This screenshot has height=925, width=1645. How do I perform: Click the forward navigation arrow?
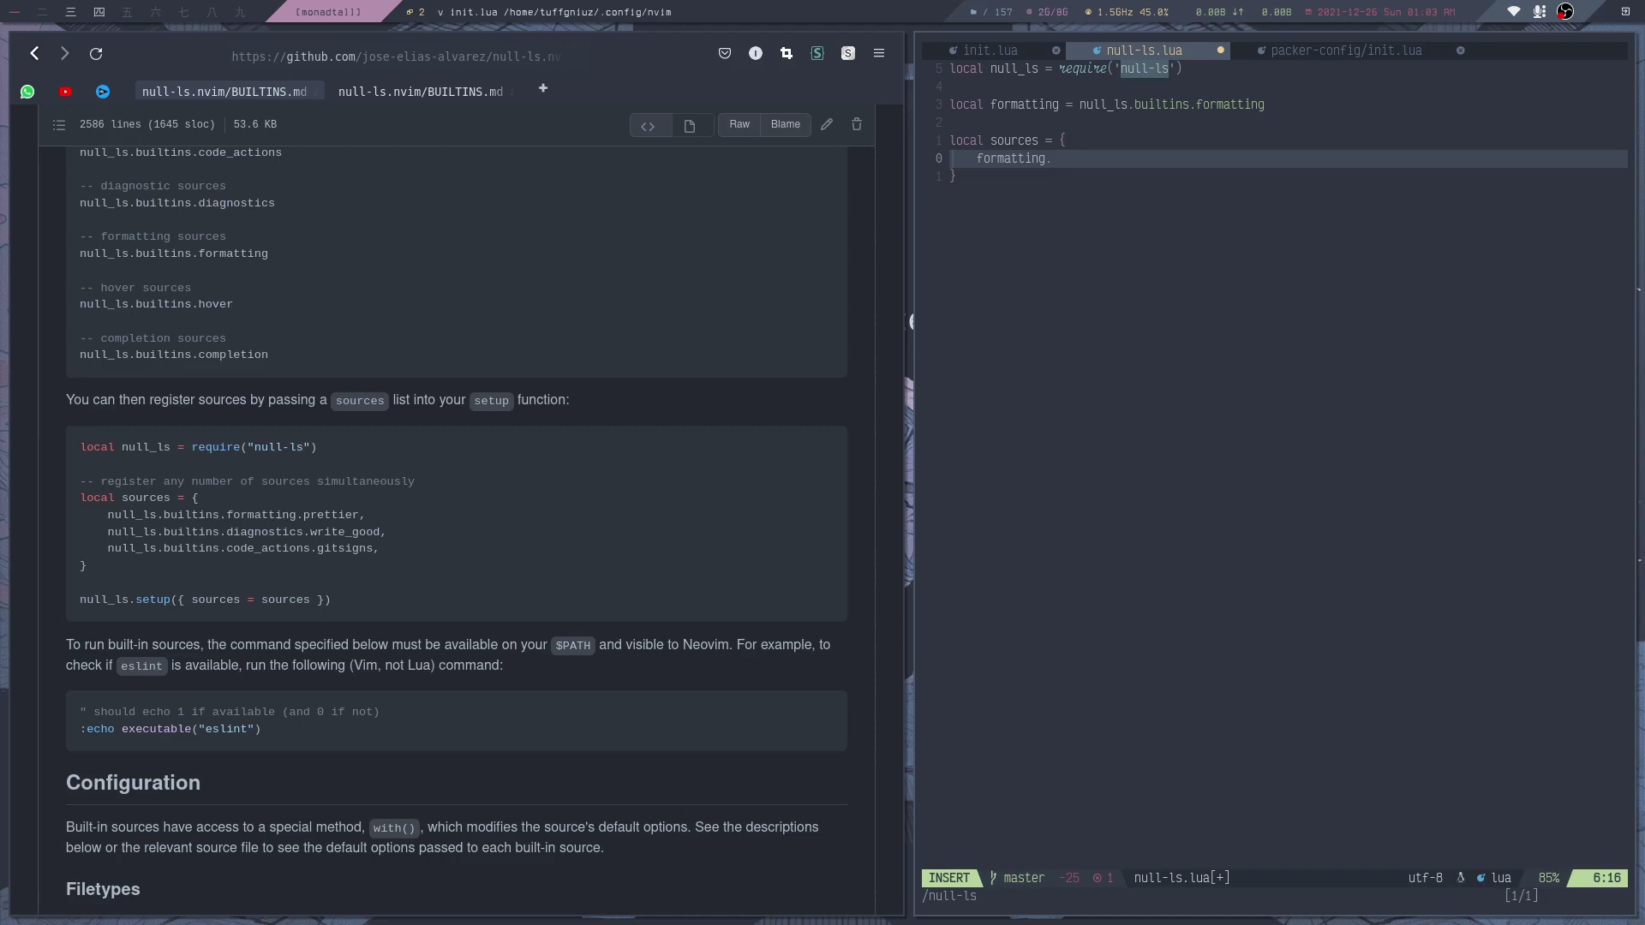pyautogui.click(x=63, y=53)
